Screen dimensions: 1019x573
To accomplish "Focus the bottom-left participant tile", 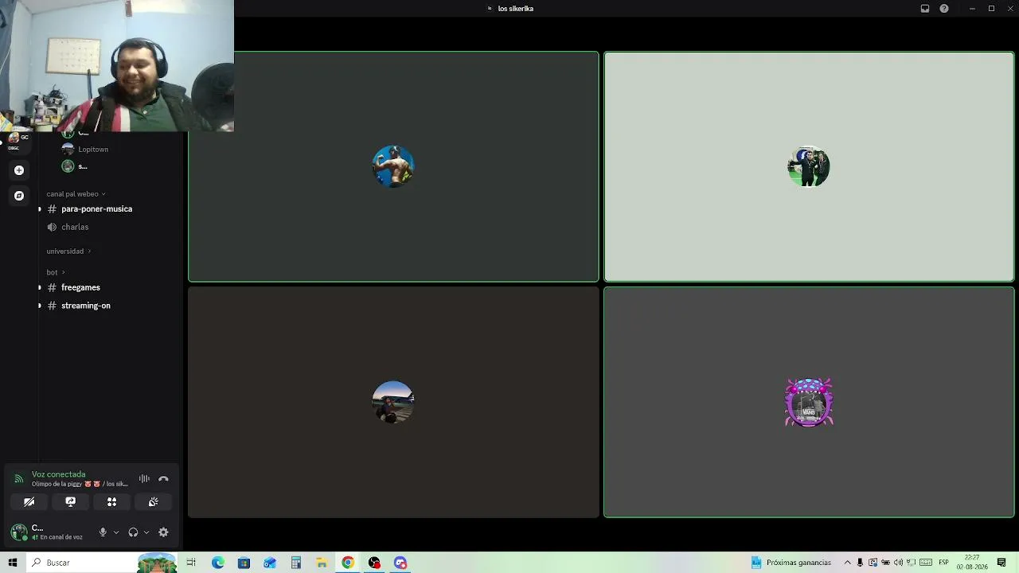I will pyautogui.click(x=393, y=403).
